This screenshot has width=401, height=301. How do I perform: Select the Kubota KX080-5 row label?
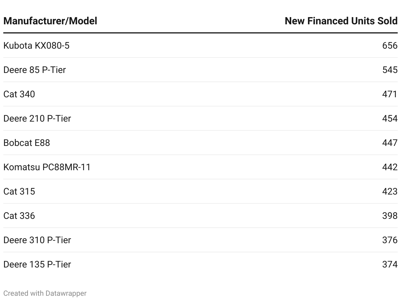[36, 45]
